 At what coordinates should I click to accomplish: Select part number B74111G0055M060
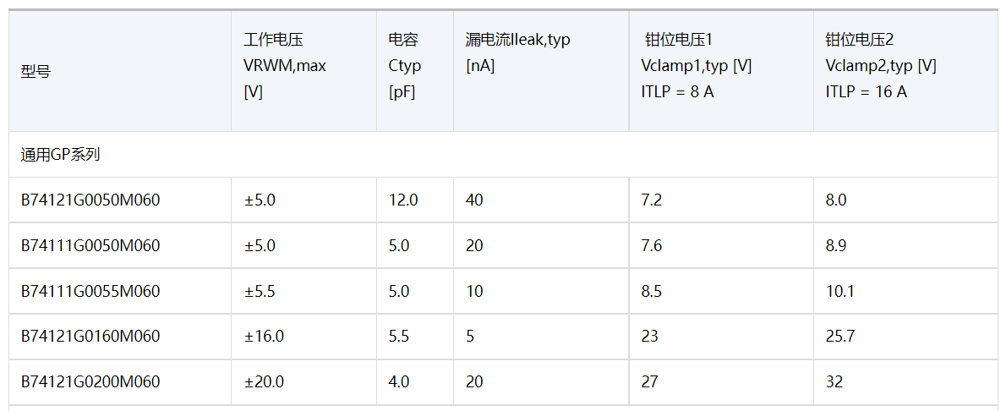pyautogui.click(x=90, y=292)
